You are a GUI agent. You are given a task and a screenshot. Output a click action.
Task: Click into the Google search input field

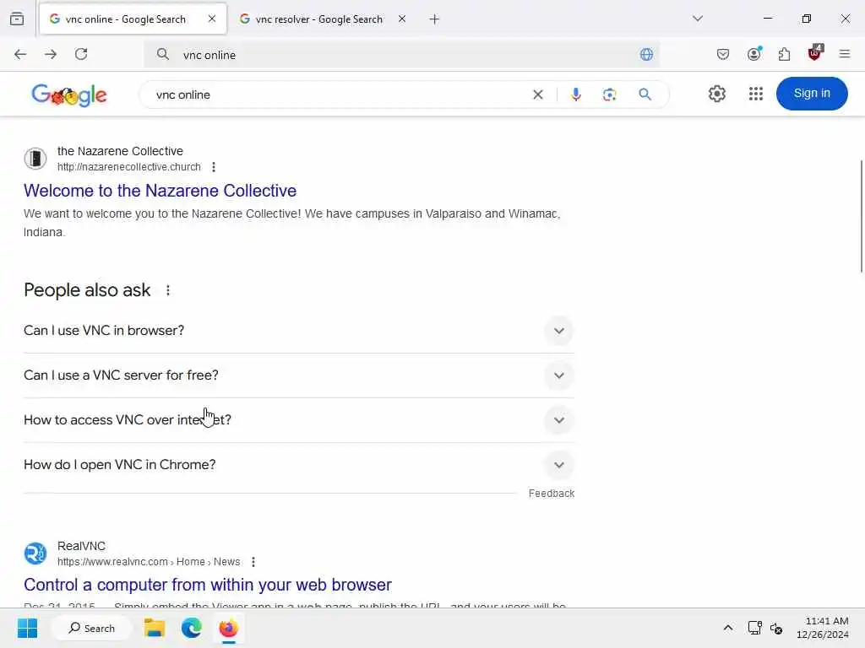(336, 94)
